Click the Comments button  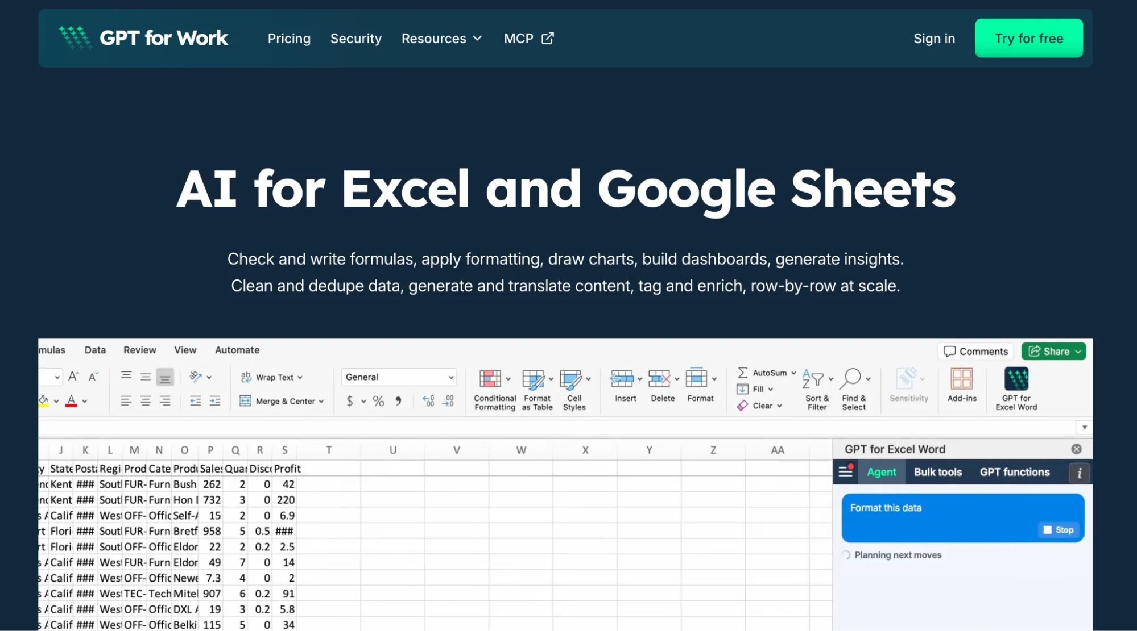(975, 352)
